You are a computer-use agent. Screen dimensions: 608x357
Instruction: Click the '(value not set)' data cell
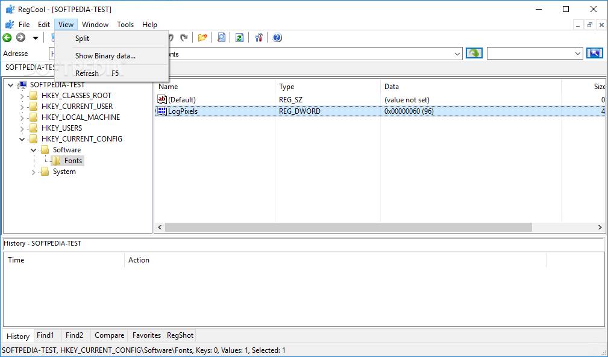point(407,99)
